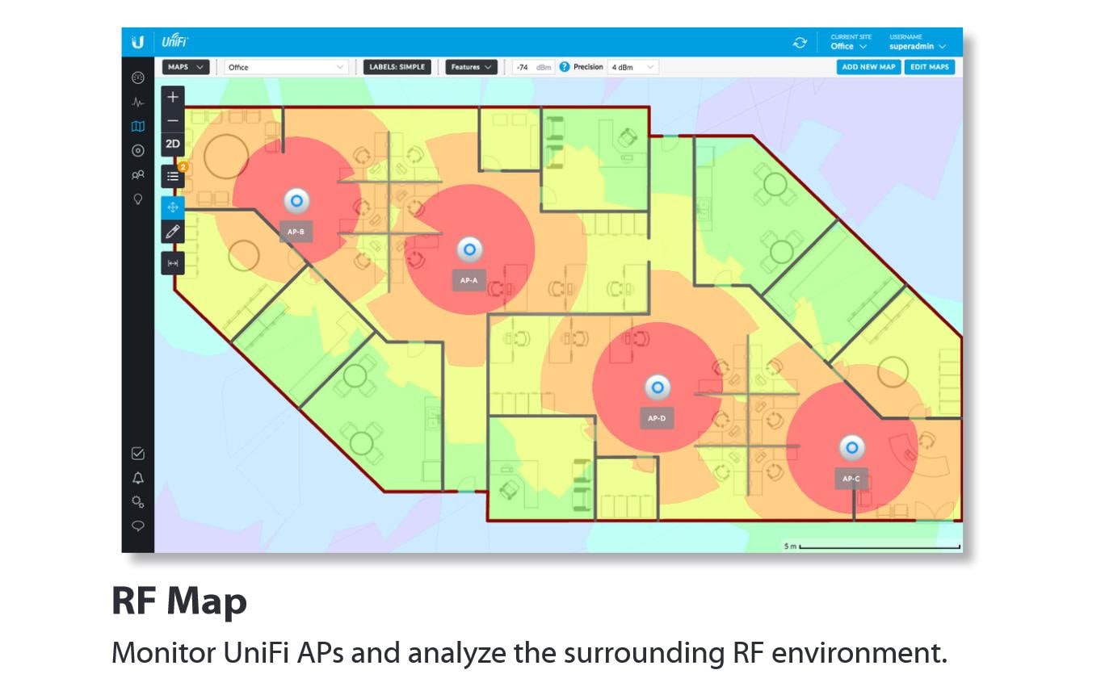
Task: Click the AP-D label tag
Action: pyautogui.click(x=657, y=418)
